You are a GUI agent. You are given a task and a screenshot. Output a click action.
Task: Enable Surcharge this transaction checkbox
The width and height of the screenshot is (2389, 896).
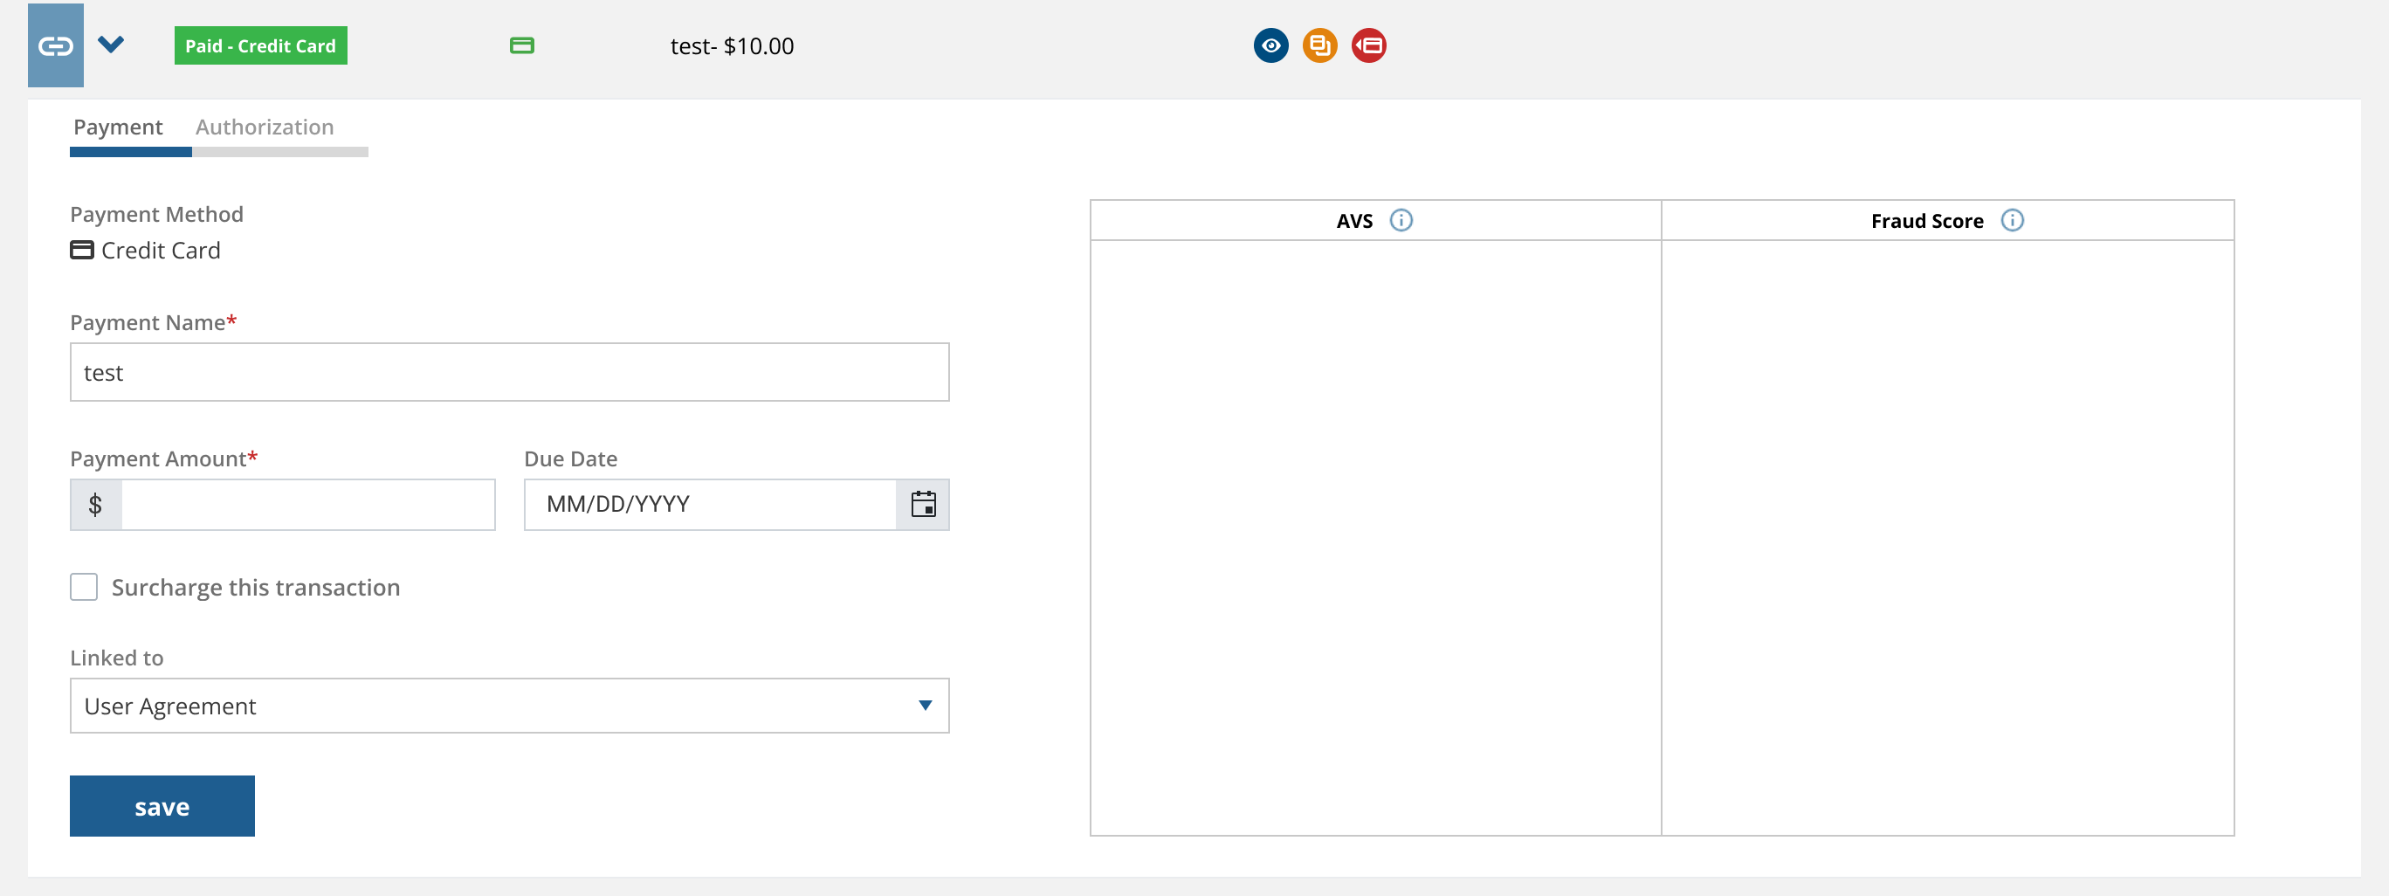coord(84,587)
